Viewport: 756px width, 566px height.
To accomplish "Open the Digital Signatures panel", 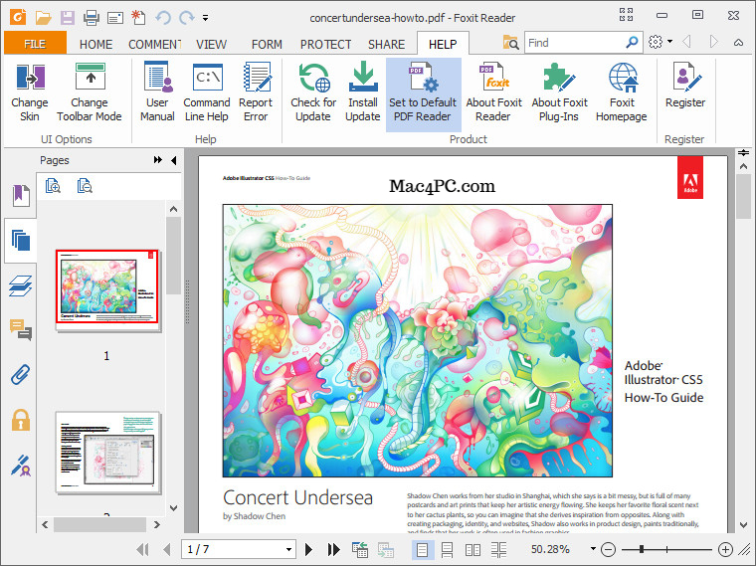I will click(x=21, y=465).
